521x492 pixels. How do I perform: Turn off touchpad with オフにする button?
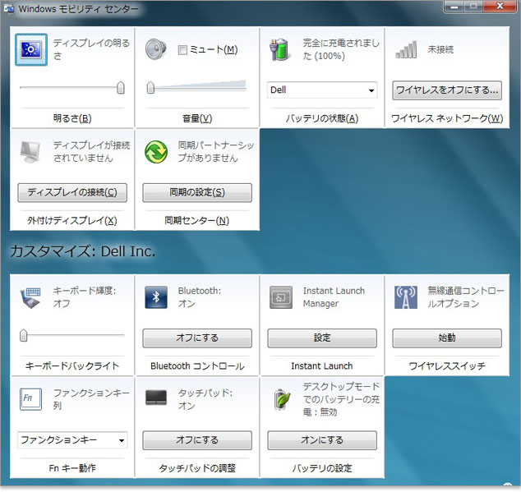197,440
